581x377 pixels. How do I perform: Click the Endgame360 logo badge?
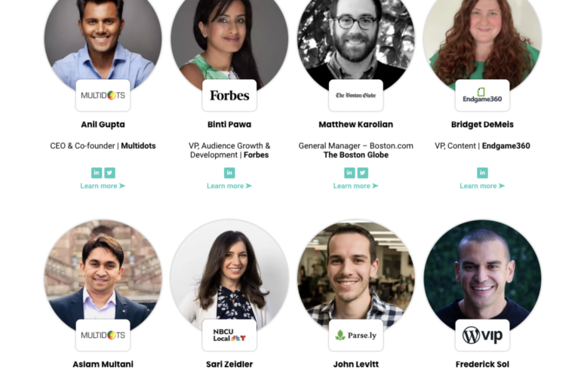pos(482,95)
